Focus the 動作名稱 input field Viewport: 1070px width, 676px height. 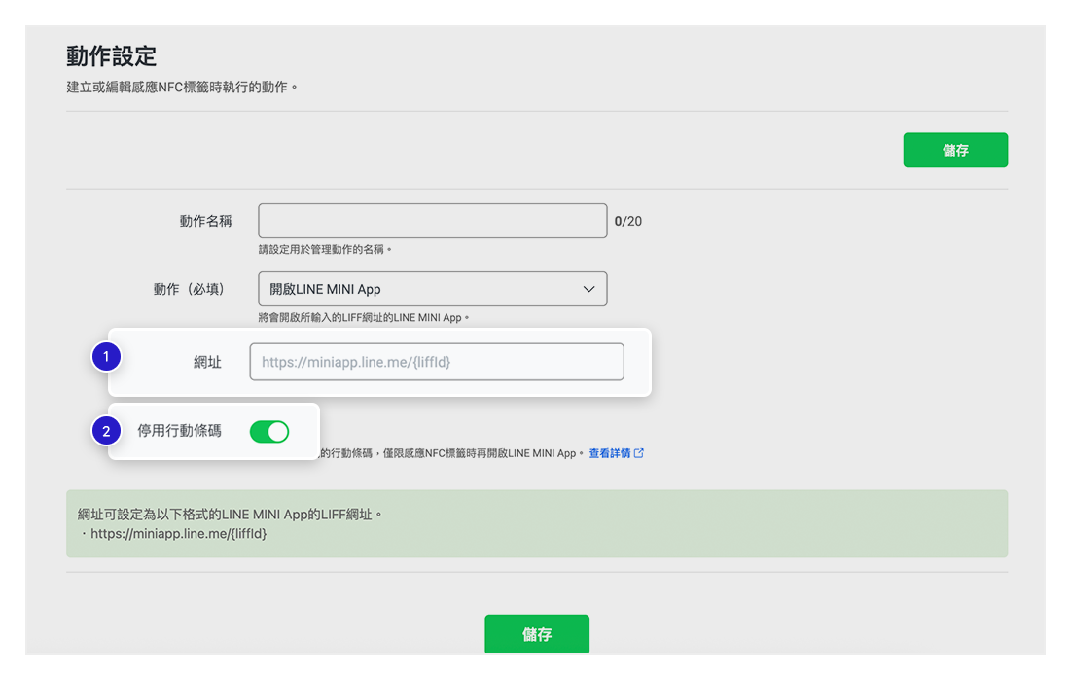tap(433, 221)
